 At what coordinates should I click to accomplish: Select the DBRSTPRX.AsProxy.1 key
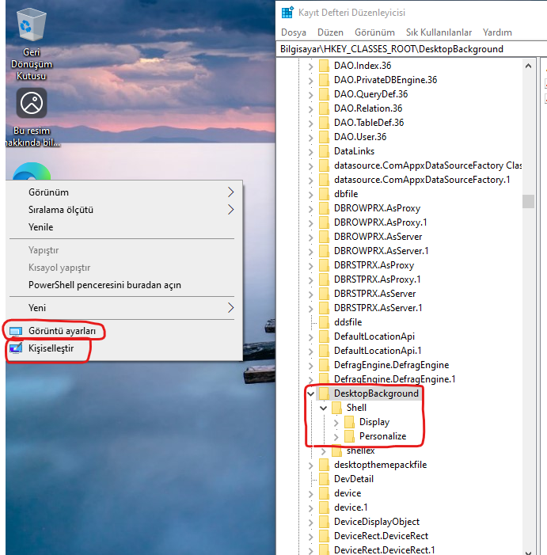(377, 279)
